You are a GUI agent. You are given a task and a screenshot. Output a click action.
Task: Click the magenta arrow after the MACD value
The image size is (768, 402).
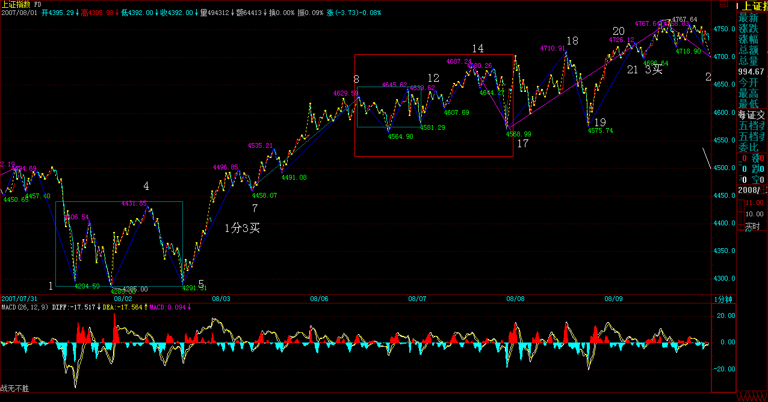[x=189, y=307]
